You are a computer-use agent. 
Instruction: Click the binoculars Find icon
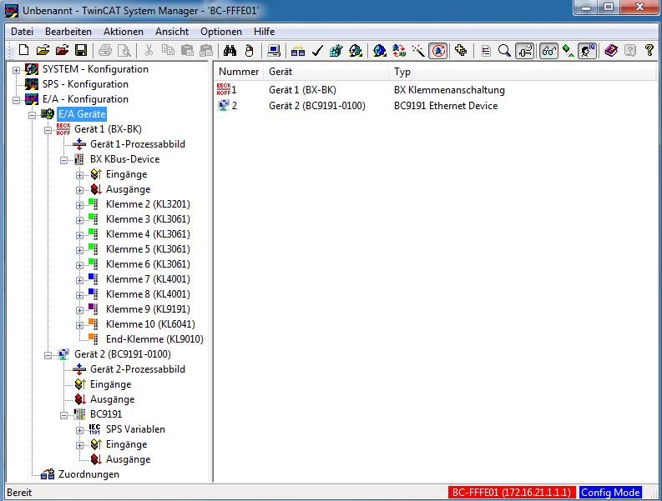point(230,51)
